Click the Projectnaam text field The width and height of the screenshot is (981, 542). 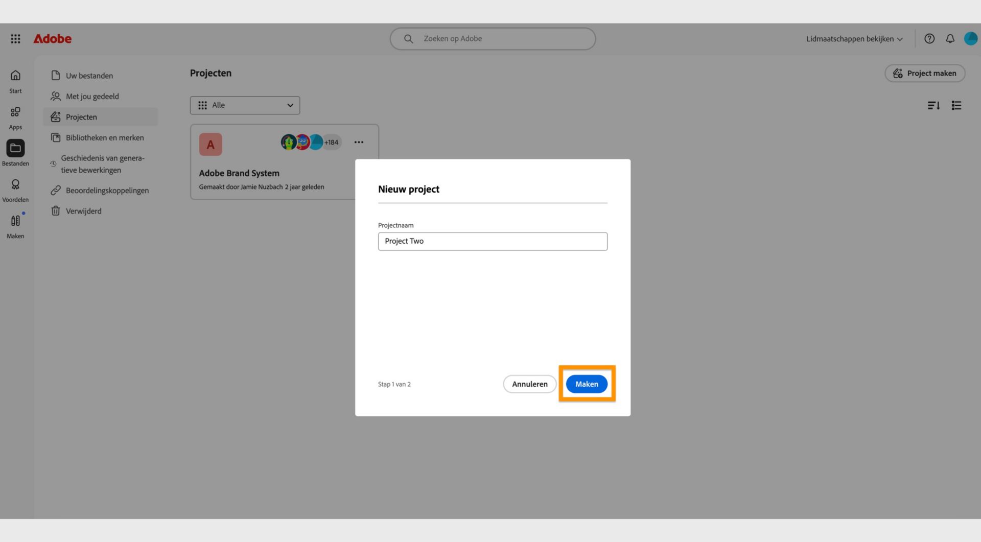[x=493, y=242]
